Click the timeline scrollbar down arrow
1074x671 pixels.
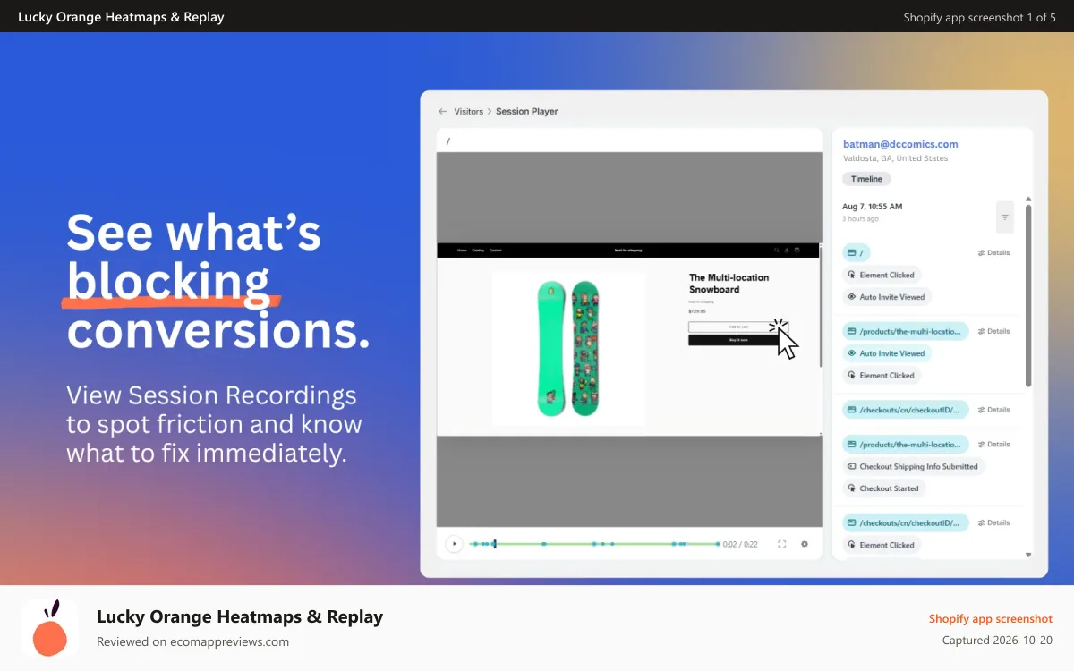tap(1027, 555)
